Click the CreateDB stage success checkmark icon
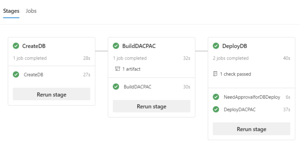300x142 pixels. coord(16,46)
